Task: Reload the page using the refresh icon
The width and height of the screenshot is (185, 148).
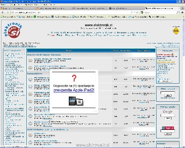Action: pos(137,13)
